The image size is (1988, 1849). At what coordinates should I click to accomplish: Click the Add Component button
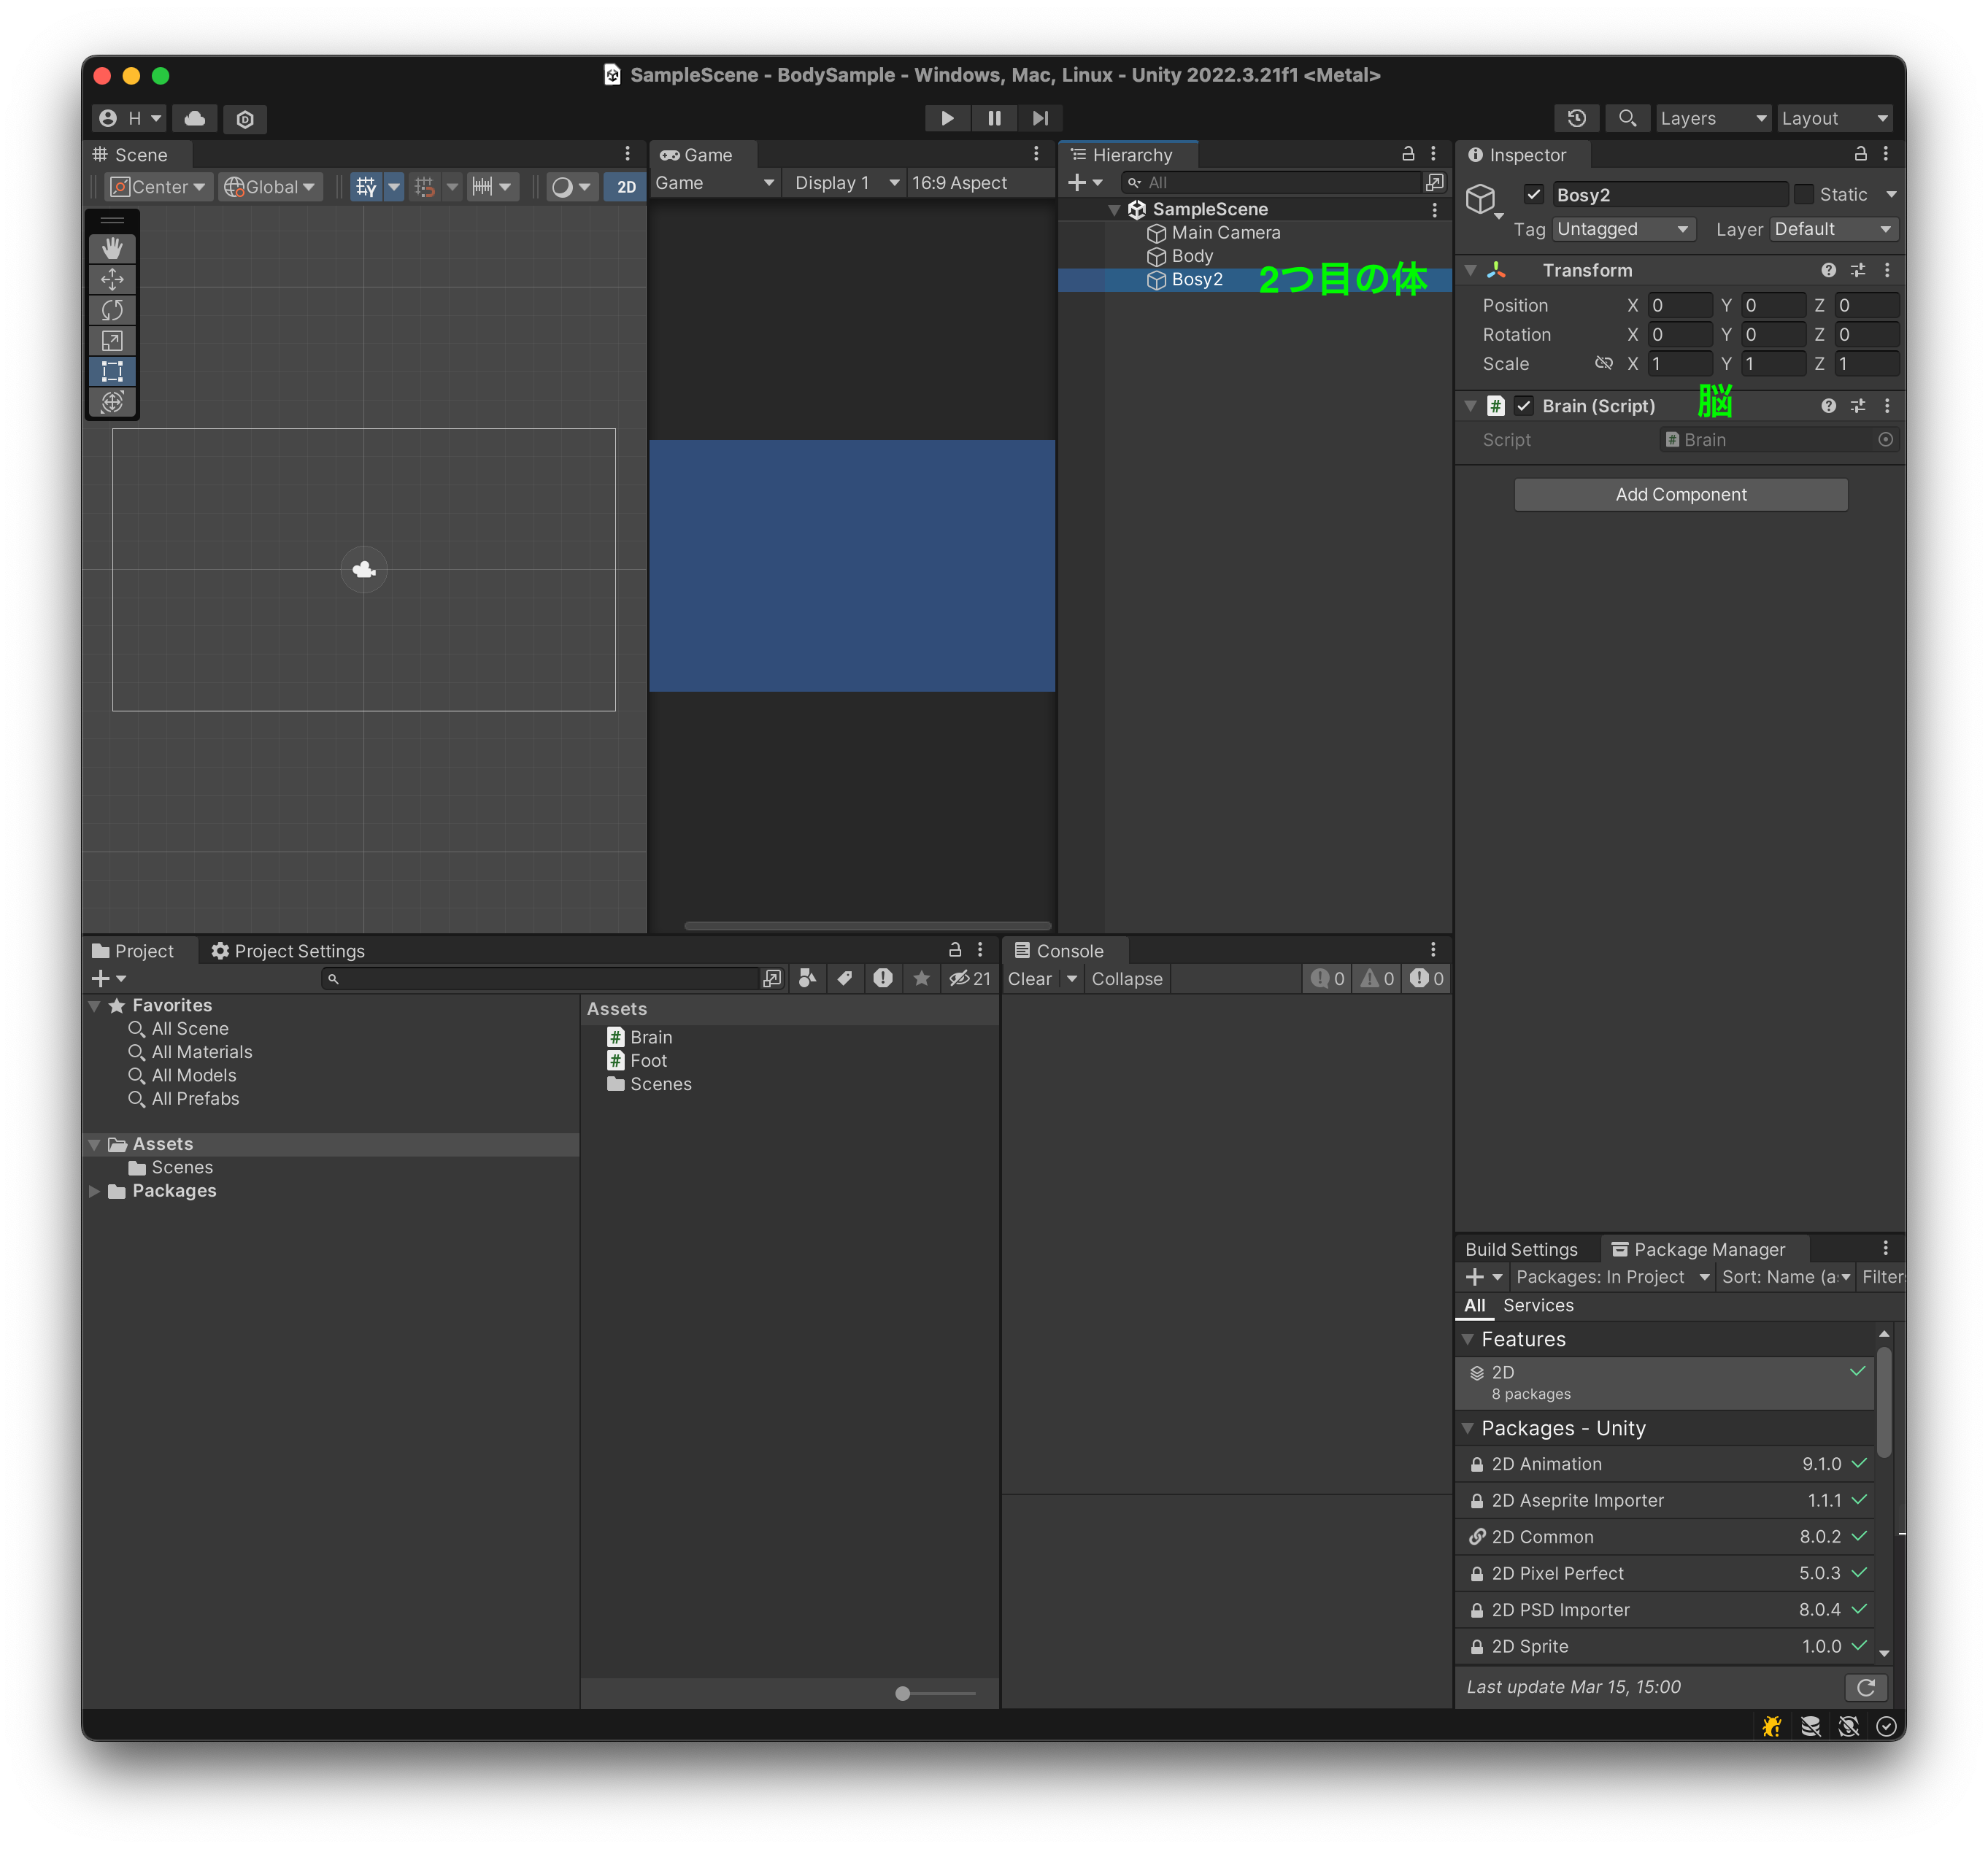click(1681, 494)
